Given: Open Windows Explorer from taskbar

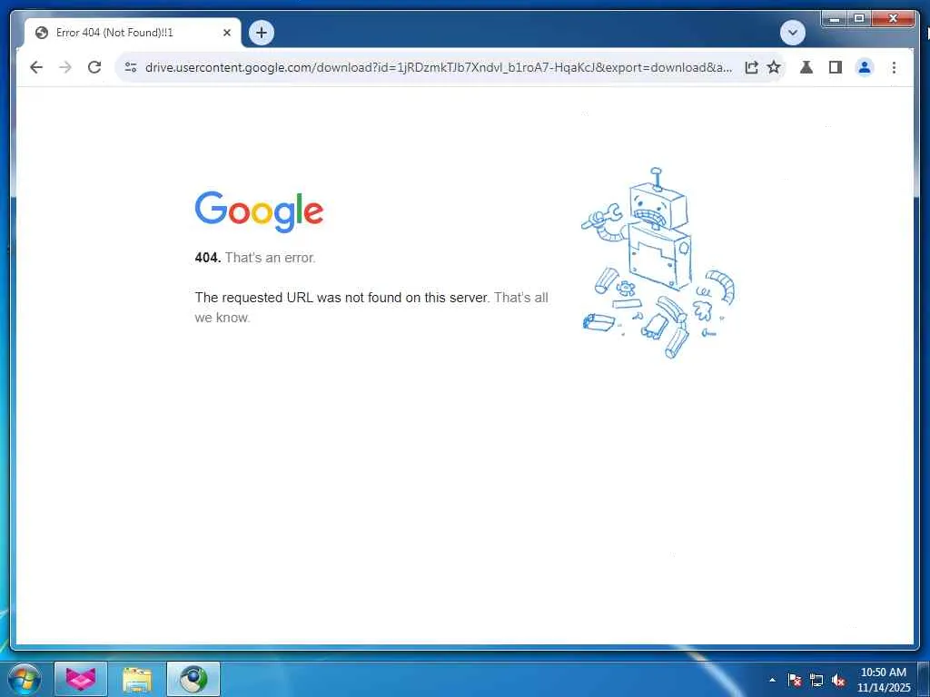Looking at the screenshot, I should pos(137,679).
